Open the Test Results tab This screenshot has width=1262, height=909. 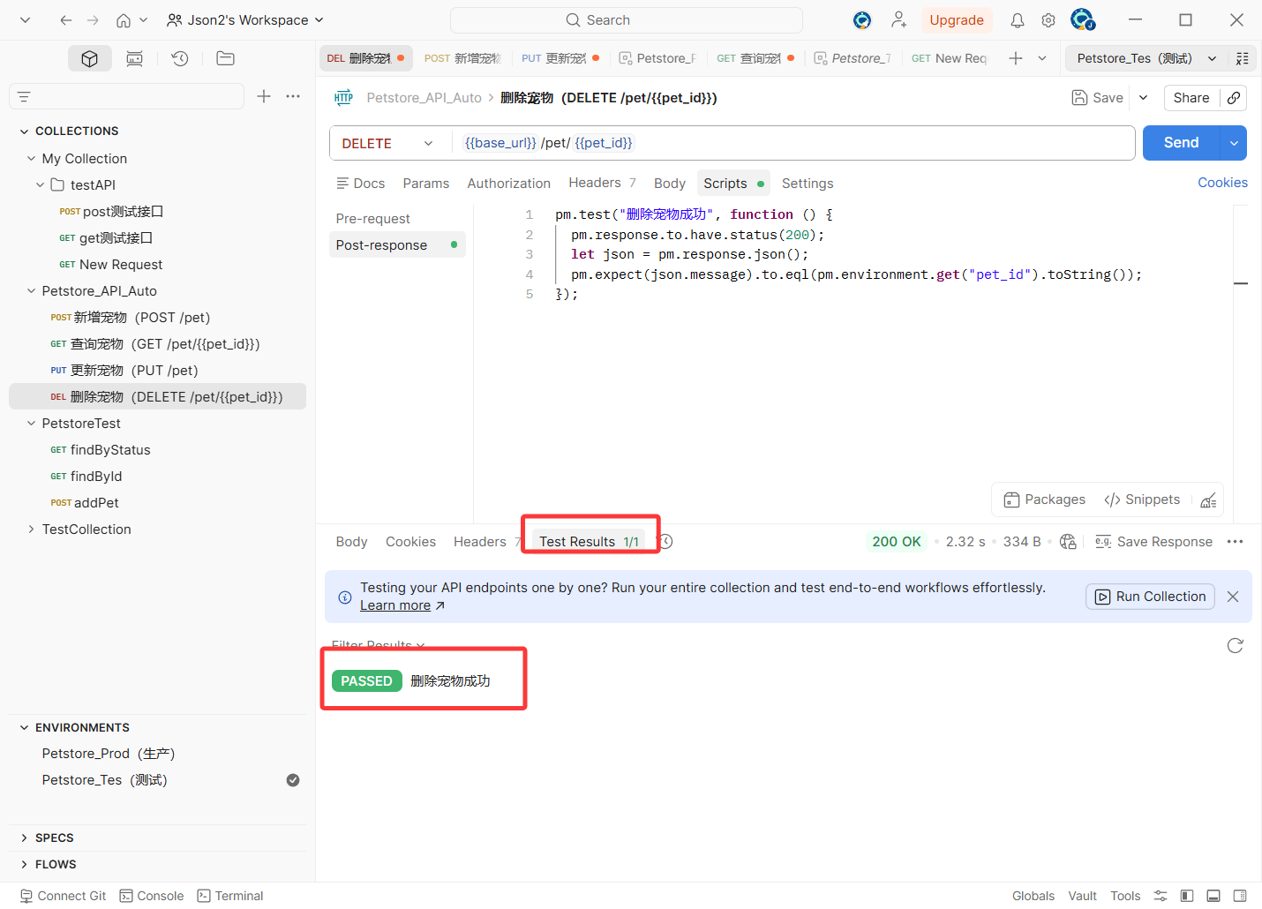pyautogui.click(x=589, y=542)
